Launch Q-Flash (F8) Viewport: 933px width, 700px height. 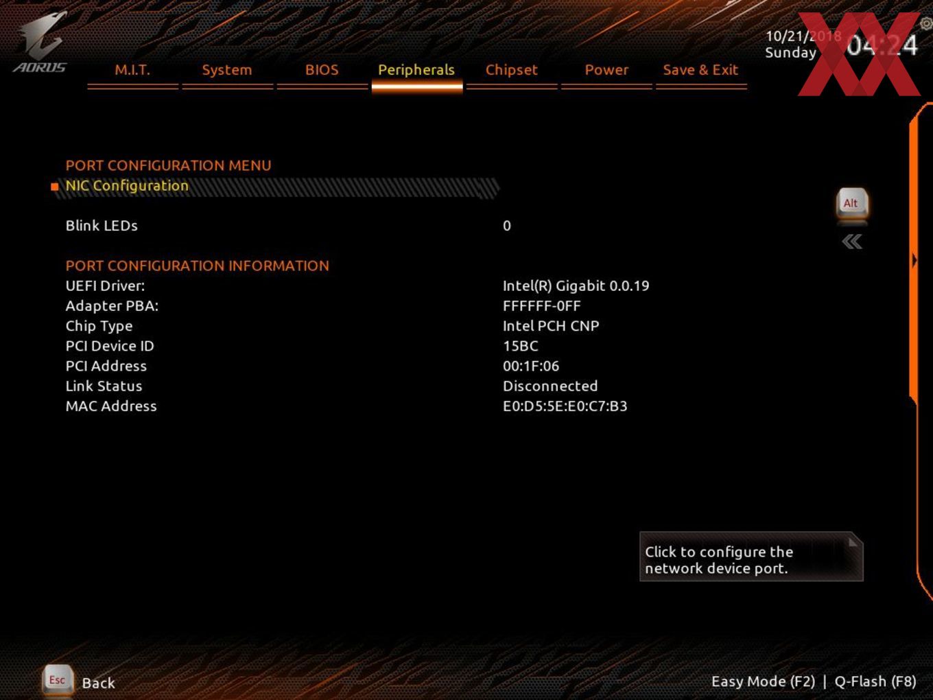(x=875, y=681)
